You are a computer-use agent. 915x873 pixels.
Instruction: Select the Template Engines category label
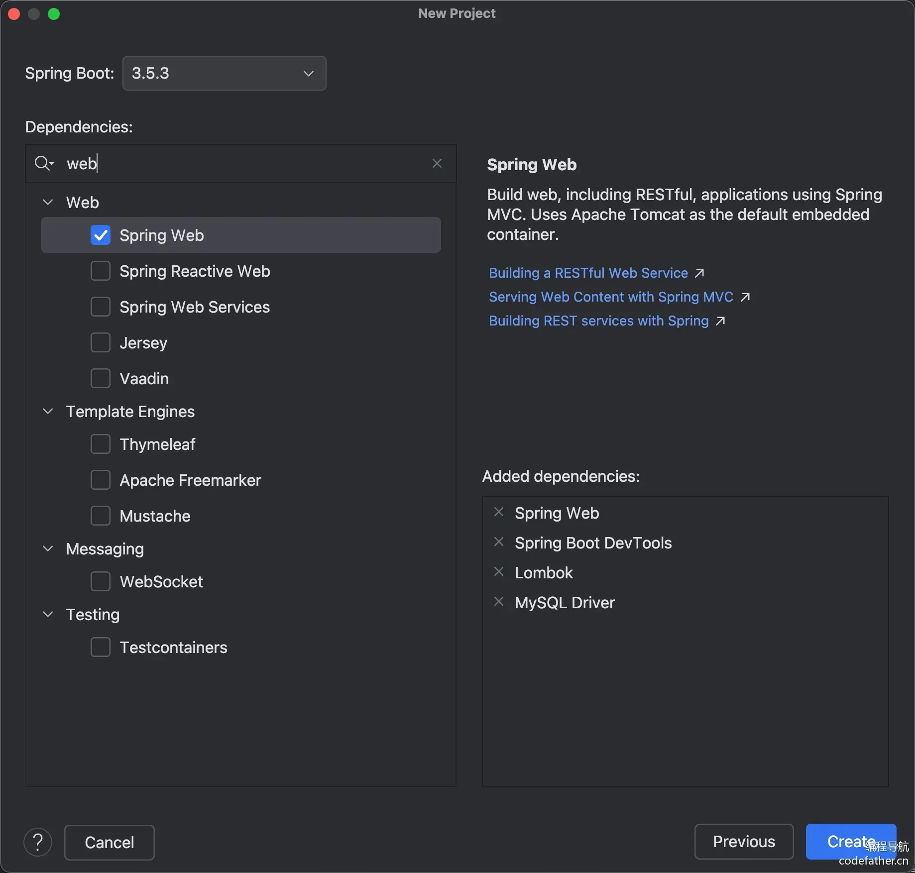[x=130, y=412]
